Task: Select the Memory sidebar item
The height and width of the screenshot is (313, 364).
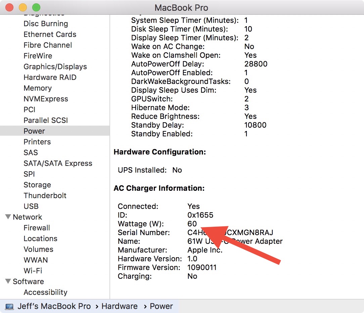Action: [38, 88]
